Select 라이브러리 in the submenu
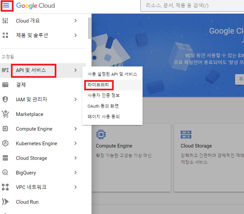 (112, 85)
